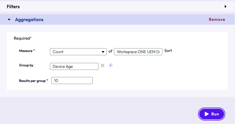Open the Measure Count dropdown
The width and height of the screenshot is (235, 124).
click(78, 52)
